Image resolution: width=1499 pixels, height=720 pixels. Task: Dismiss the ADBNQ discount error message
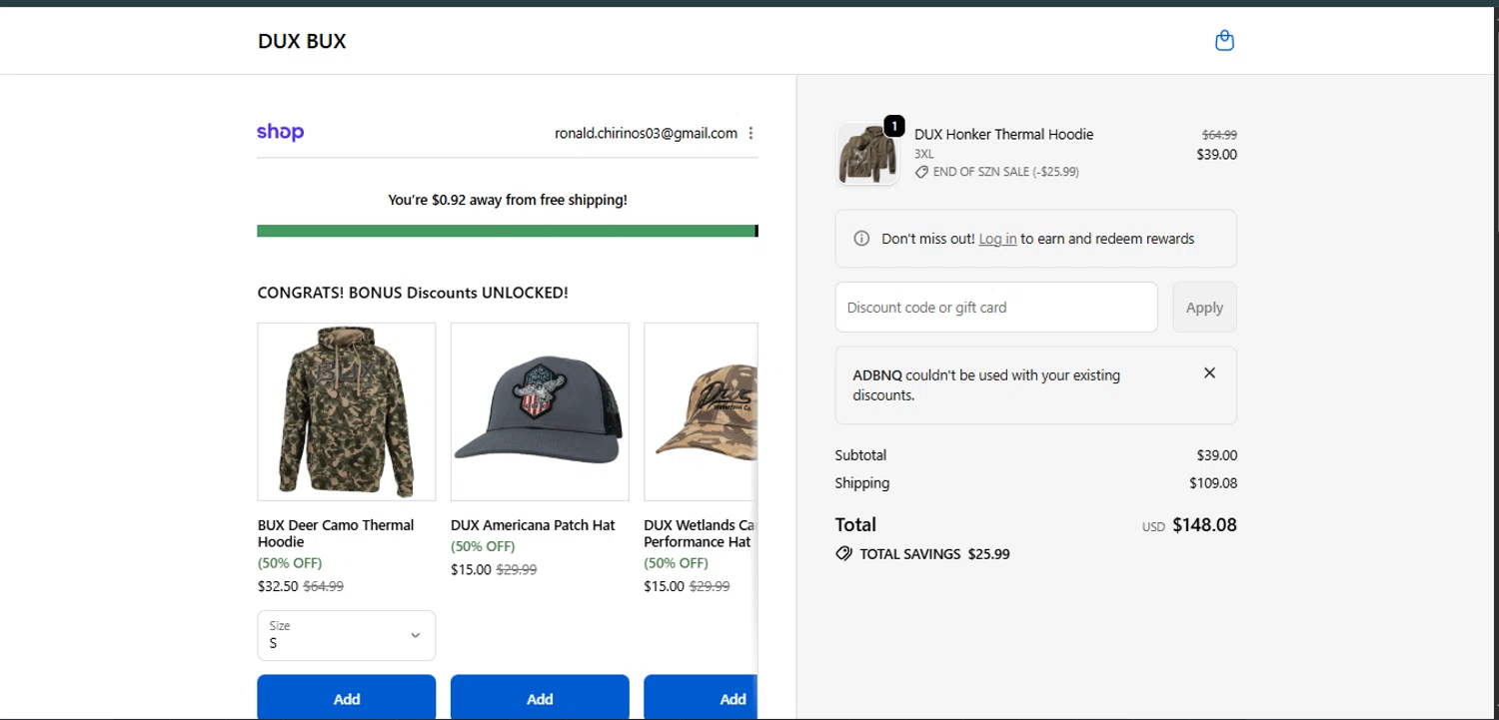(1209, 372)
